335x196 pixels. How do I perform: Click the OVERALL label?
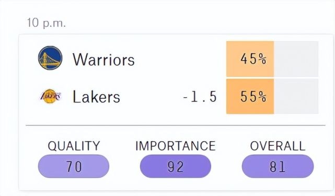click(278, 146)
